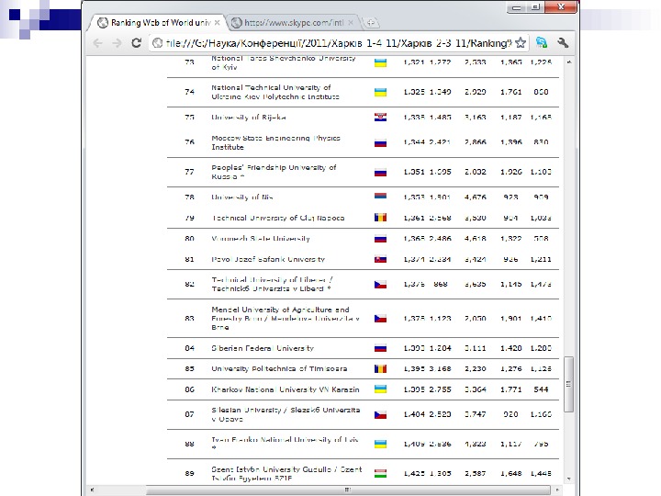Open Szent Istvan University Godollo link
The height and width of the screenshot is (496, 661).
286,474
